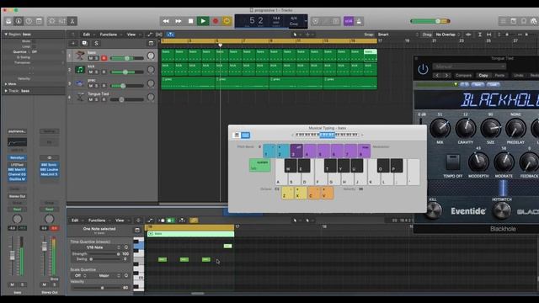The height and width of the screenshot is (303, 539).
Task: Mute the prec track
Action: [91, 86]
